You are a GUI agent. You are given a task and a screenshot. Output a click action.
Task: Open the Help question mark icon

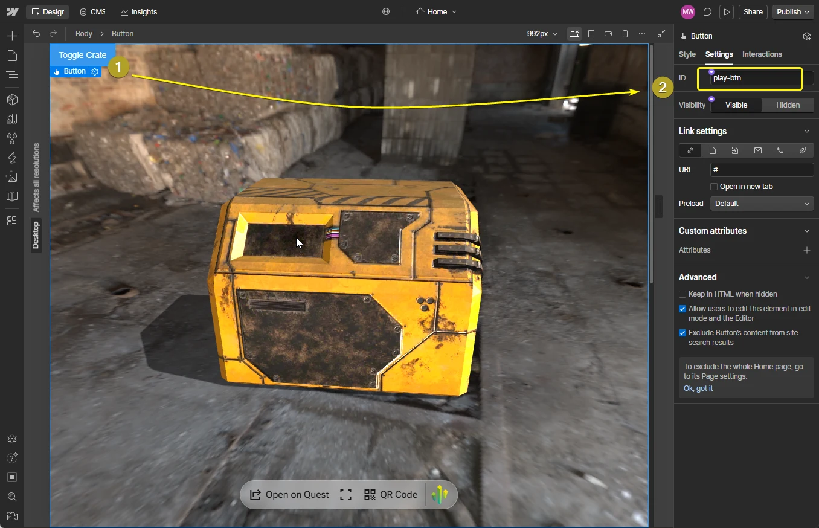coord(12,458)
